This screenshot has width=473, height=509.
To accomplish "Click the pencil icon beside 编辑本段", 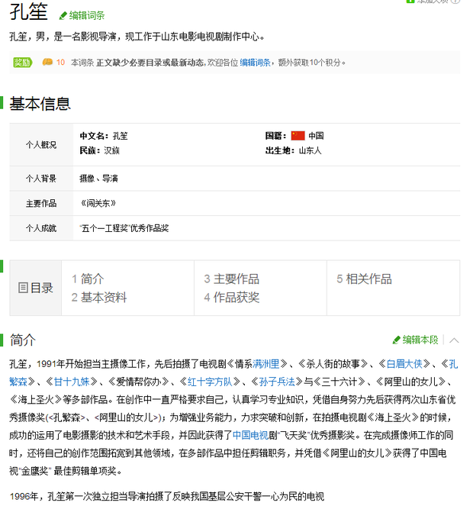I will [397, 340].
